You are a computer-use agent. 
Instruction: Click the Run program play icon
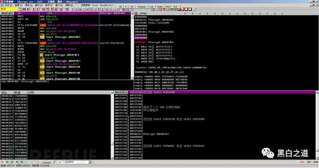(34, 9)
